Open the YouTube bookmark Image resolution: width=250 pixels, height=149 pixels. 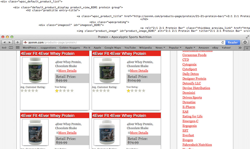pos(130,48)
